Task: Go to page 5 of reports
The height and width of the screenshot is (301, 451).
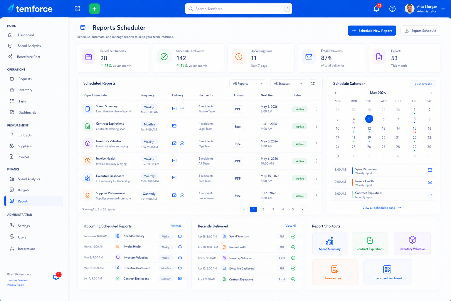Action: pyautogui.click(x=293, y=209)
